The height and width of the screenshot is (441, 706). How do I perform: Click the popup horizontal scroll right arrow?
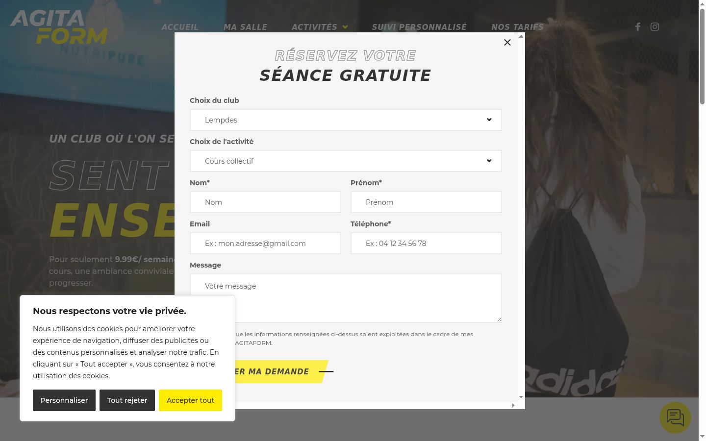[513, 405]
